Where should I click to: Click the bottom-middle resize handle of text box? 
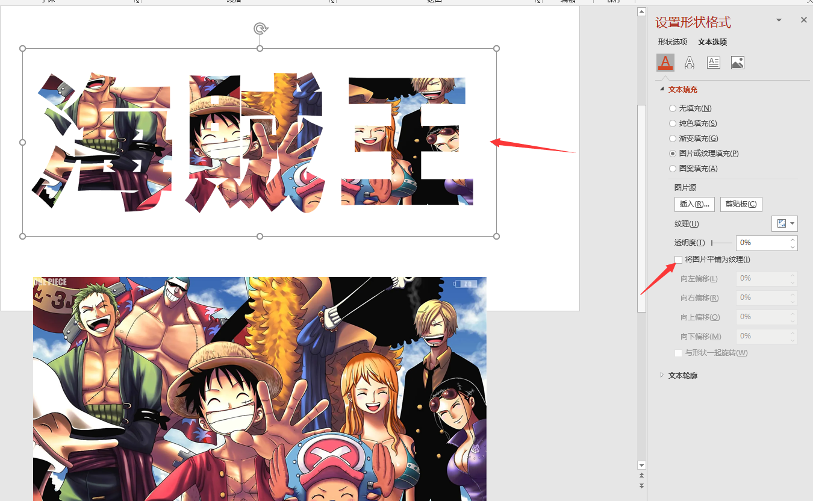pos(260,236)
